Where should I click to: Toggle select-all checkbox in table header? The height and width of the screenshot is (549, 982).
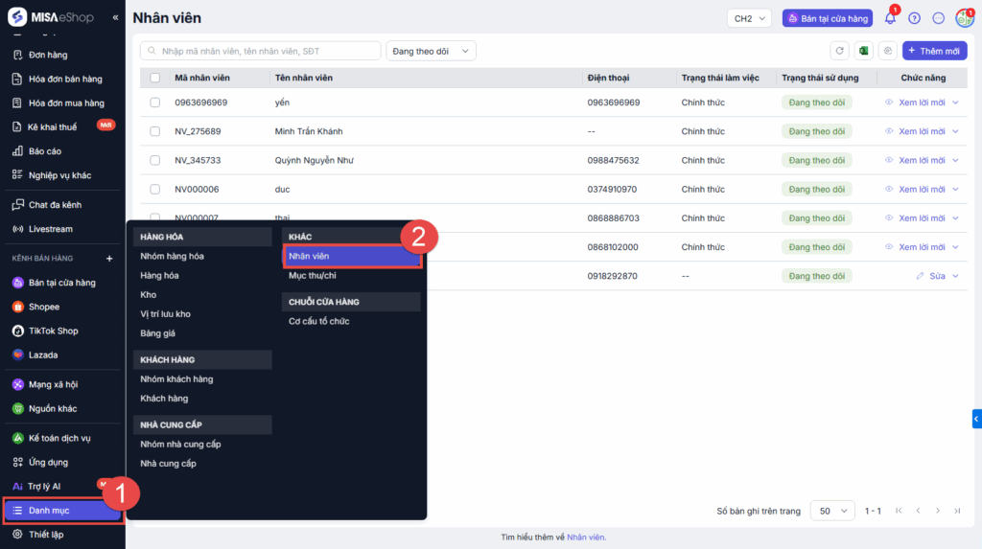click(154, 78)
